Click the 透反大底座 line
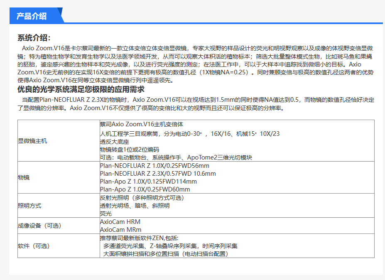The width and height of the screenshot is (385, 280). [114, 142]
